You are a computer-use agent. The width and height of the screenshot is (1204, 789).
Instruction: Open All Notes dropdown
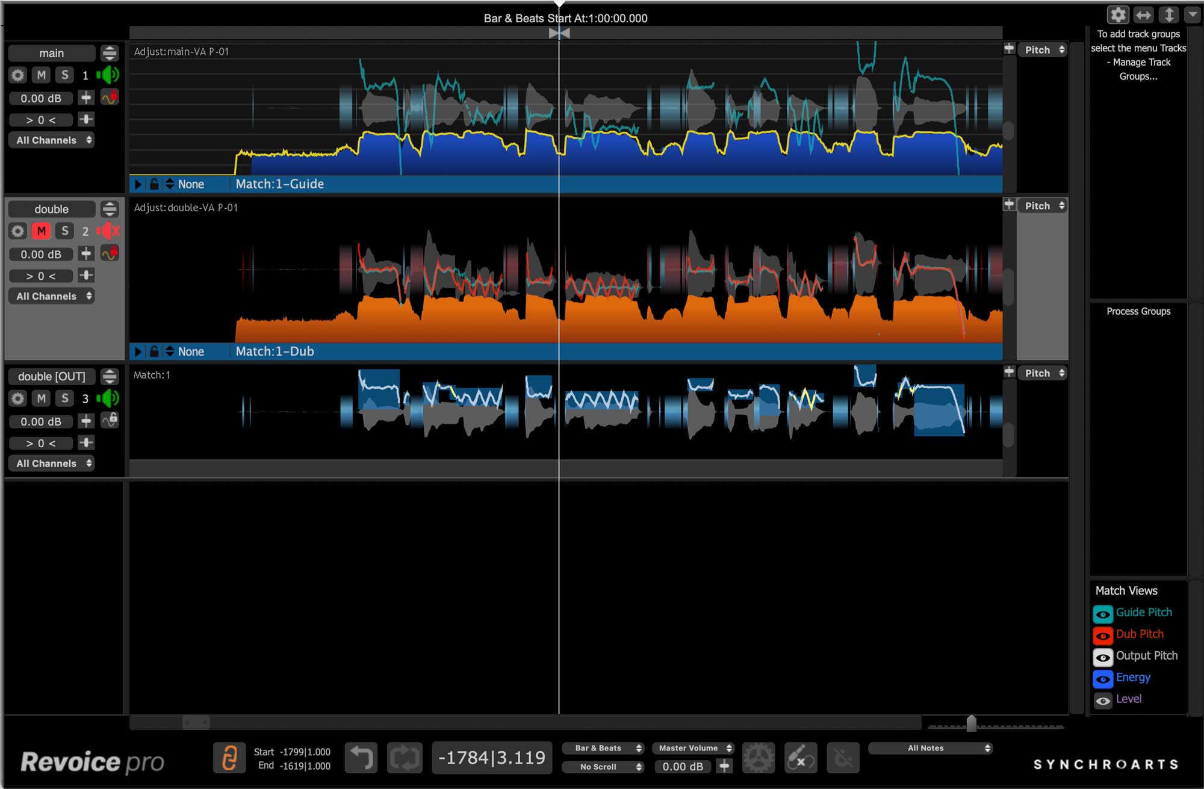click(930, 748)
